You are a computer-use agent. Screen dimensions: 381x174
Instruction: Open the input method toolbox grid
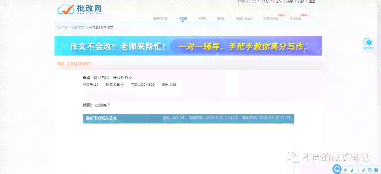[x=376, y=170]
